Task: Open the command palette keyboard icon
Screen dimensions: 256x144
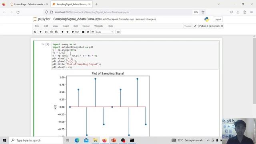Action: click(x=118, y=32)
